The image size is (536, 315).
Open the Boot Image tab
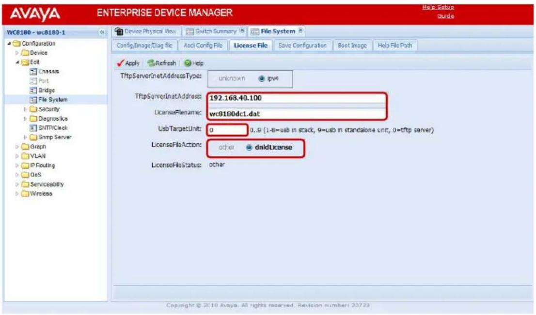tap(352, 45)
